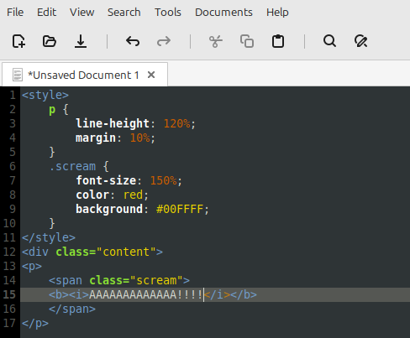Click the "scream" attribute value on line 14

[x=156, y=280]
